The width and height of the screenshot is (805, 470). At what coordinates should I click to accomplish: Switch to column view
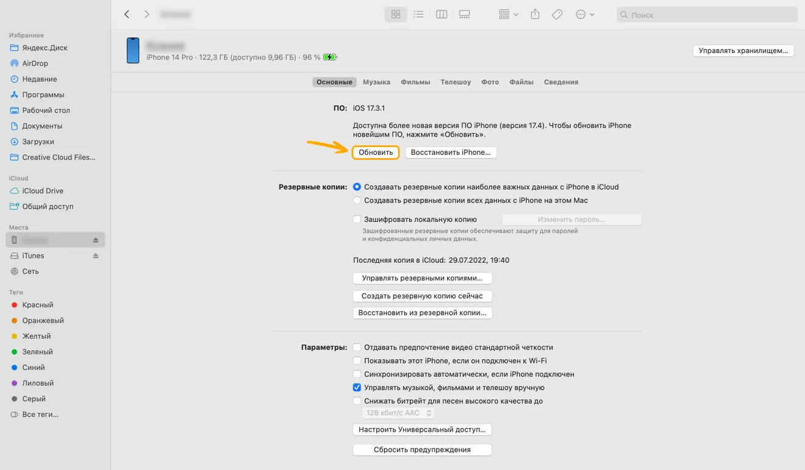[442, 14]
